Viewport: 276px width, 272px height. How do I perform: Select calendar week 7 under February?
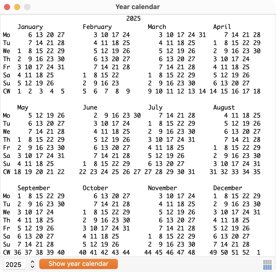coord(106,91)
